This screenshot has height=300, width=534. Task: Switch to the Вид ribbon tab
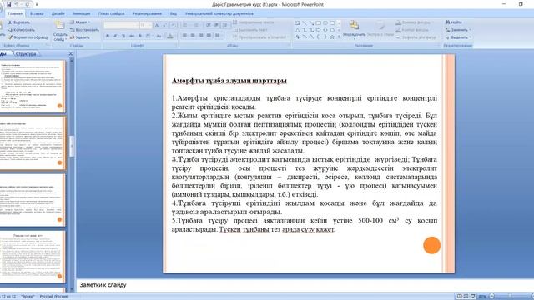pyautogui.click(x=174, y=13)
